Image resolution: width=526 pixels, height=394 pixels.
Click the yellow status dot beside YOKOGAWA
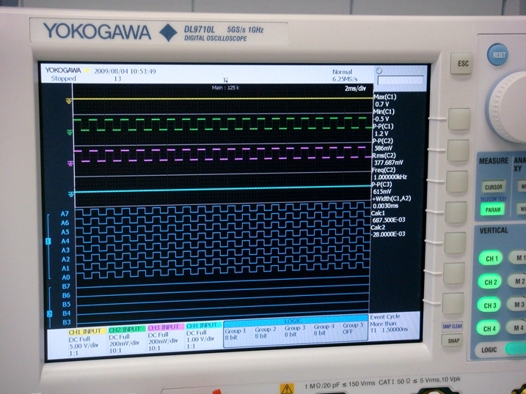[87, 70]
